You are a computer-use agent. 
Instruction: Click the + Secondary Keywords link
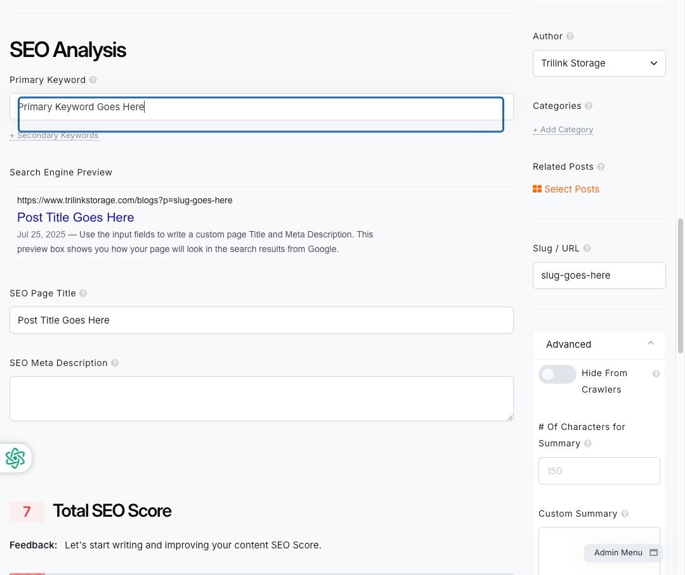point(54,136)
